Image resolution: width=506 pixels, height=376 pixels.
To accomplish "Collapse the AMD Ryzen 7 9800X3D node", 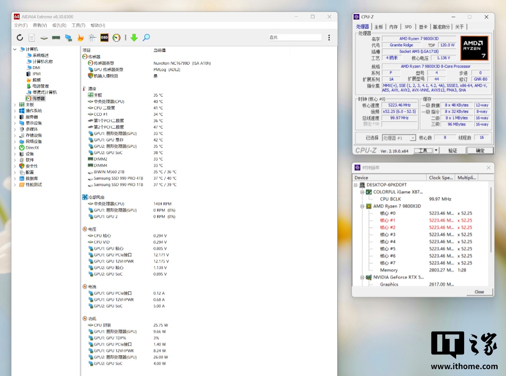I will coord(362,206).
